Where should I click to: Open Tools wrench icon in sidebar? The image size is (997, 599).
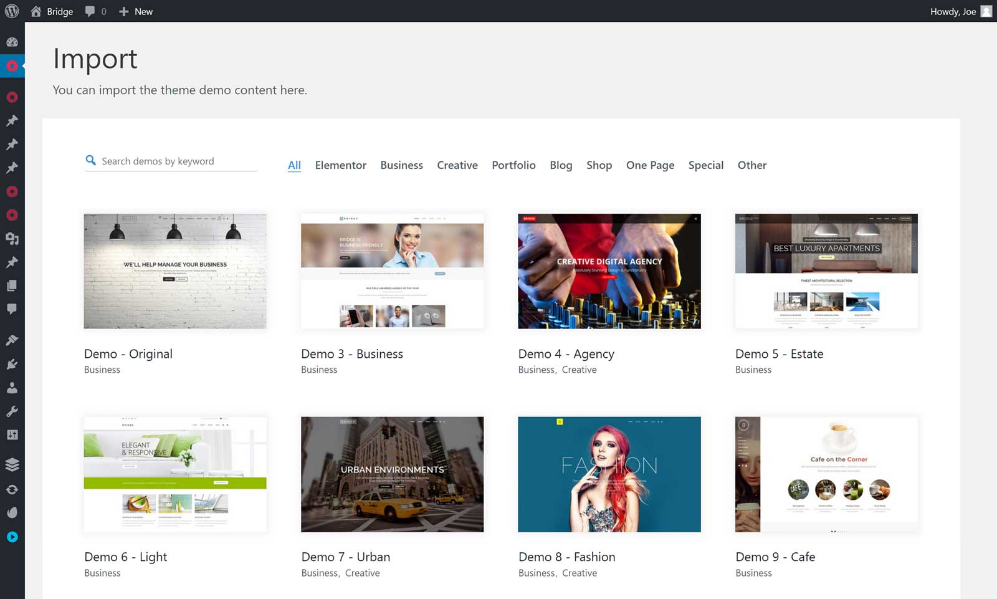point(12,411)
